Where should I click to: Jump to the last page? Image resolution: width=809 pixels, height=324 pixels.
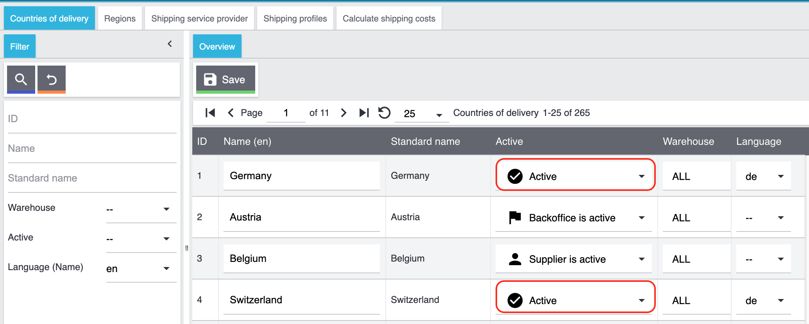[364, 113]
